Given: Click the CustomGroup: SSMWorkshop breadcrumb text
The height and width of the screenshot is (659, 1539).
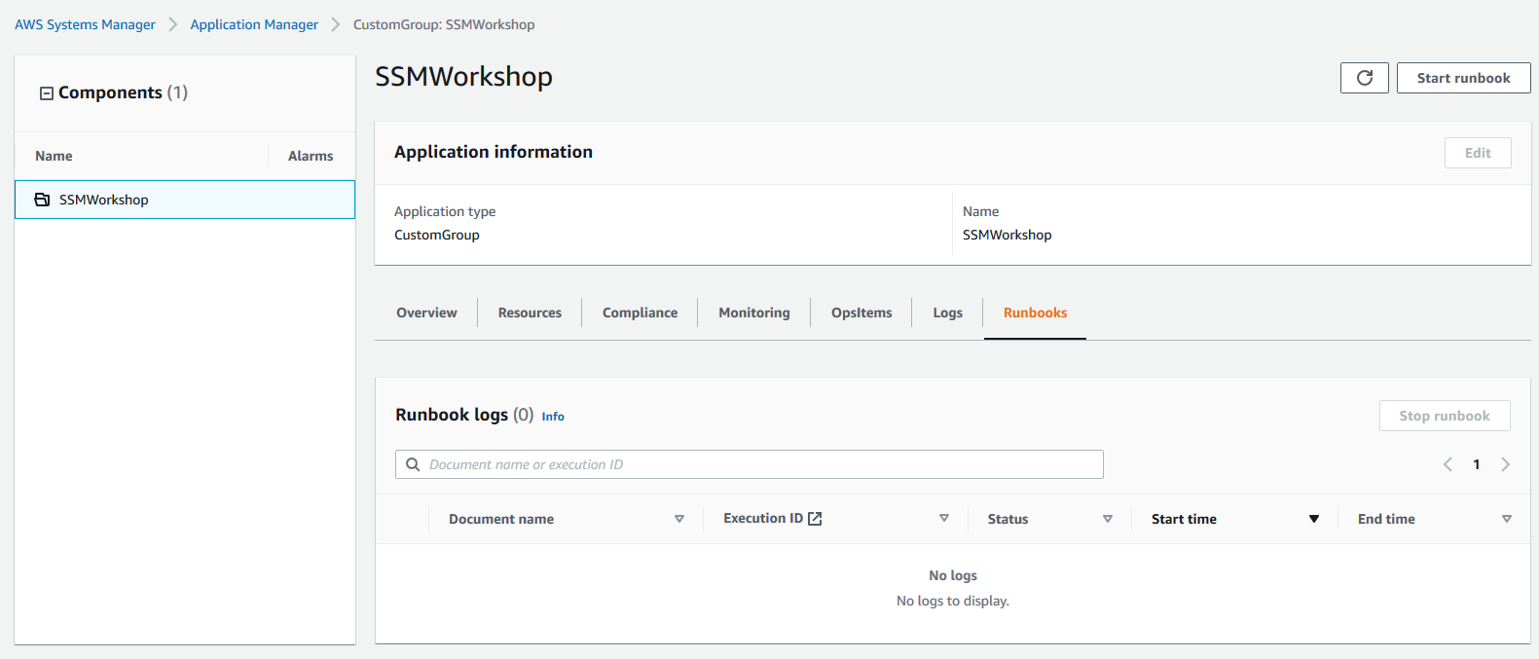Looking at the screenshot, I should [x=444, y=24].
